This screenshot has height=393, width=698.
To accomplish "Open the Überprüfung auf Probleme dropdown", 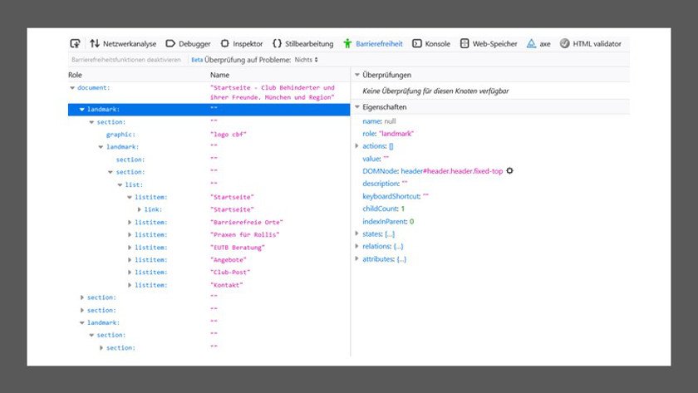I will point(306,60).
